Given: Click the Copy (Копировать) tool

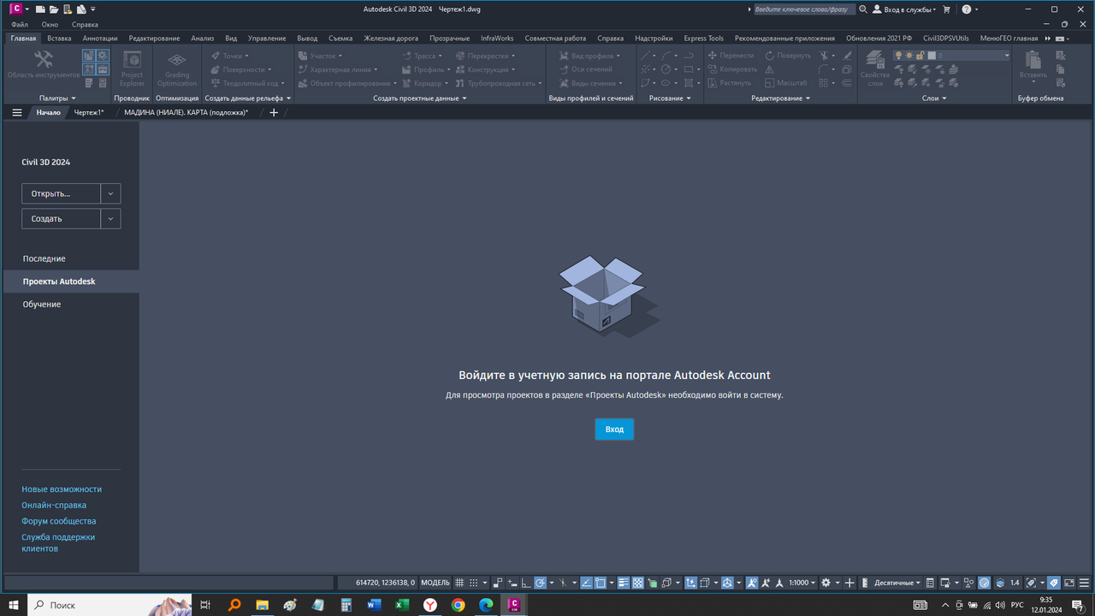Looking at the screenshot, I should tap(732, 69).
